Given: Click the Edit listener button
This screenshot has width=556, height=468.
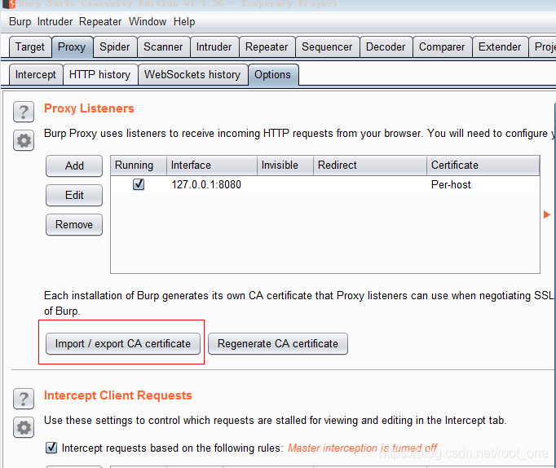Looking at the screenshot, I should [74, 196].
